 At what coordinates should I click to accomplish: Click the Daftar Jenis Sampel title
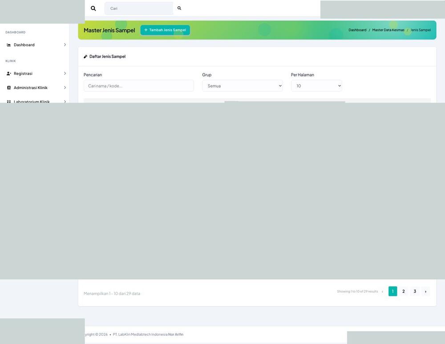tap(107, 57)
